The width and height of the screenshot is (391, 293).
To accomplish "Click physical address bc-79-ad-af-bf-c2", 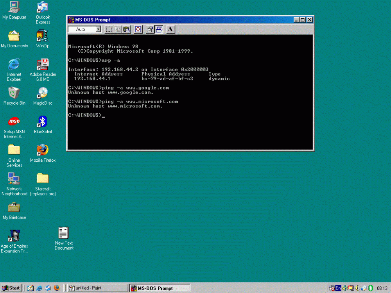I will (x=167, y=79).
